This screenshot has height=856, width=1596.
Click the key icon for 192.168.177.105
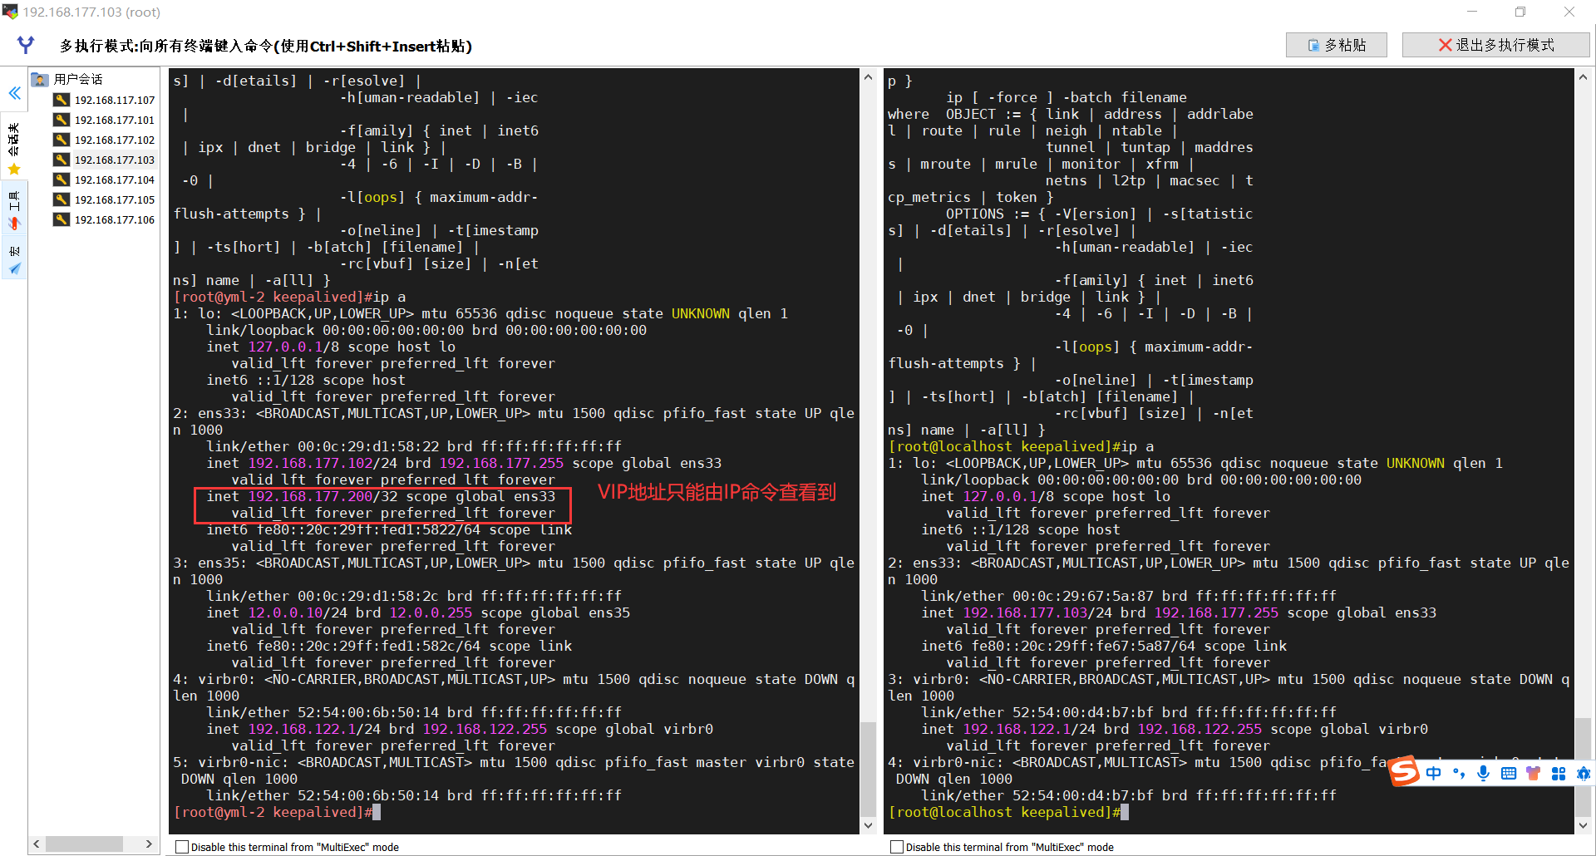[x=62, y=199]
